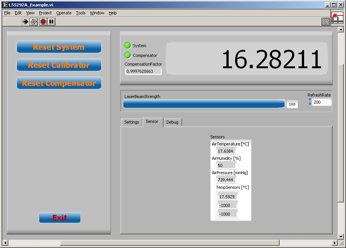Click the AirTemperature sensor readout field
The height and width of the screenshot is (248, 346).
pos(226,151)
